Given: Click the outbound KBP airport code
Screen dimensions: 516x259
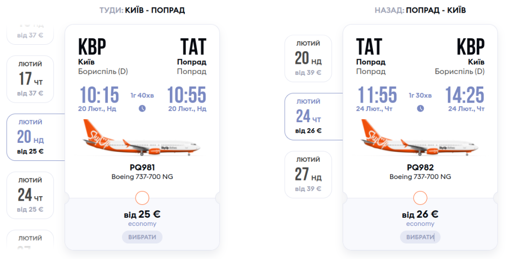Looking at the screenshot, I should coord(92,47).
